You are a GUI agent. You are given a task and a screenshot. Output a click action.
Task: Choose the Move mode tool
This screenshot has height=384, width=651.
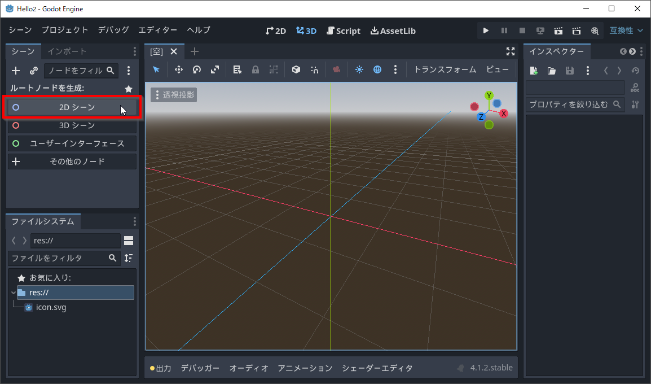(x=178, y=69)
